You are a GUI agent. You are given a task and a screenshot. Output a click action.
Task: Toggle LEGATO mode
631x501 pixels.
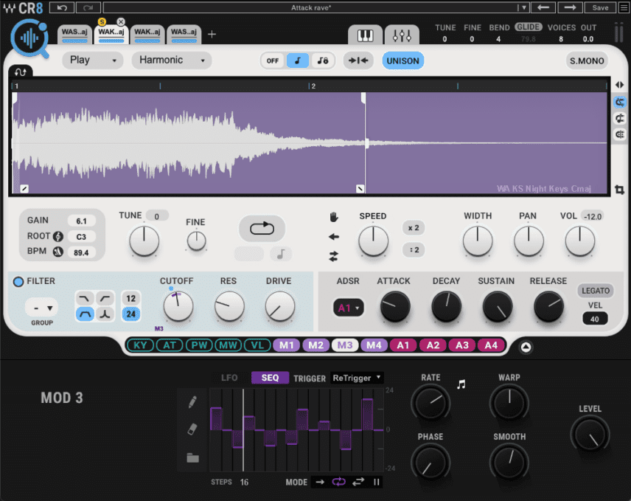[595, 291]
